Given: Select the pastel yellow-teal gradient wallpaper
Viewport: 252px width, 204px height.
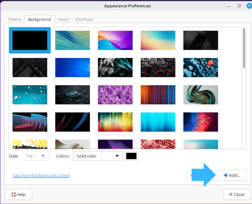Looking at the screenshot, I should point(158,40).
